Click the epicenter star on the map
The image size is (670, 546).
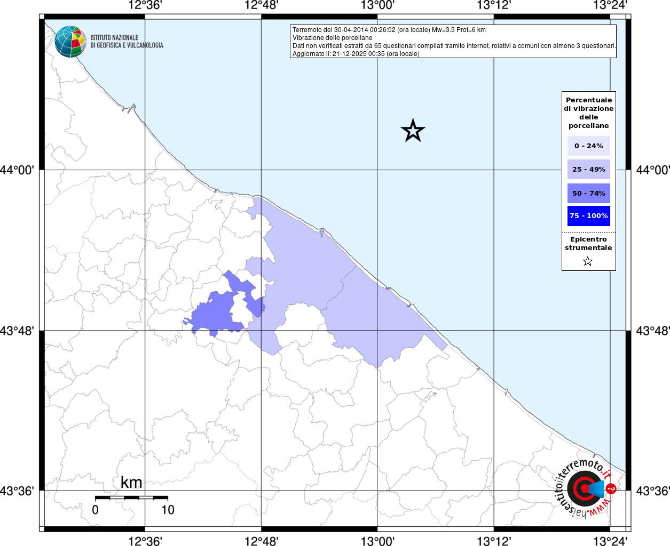point(413,131)
